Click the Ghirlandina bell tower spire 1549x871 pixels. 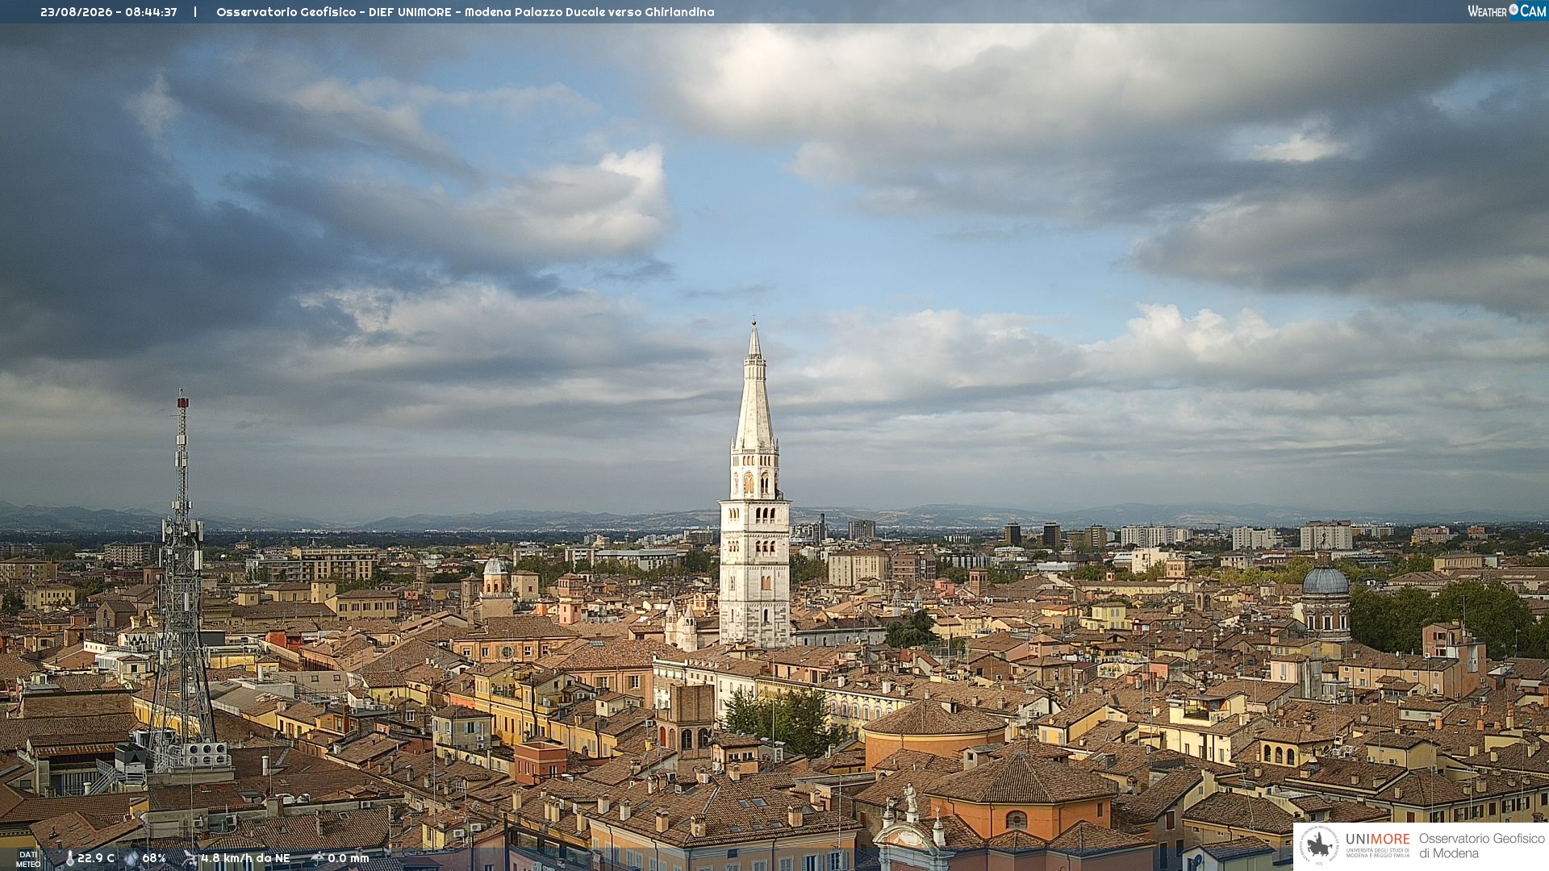(754, 387)
